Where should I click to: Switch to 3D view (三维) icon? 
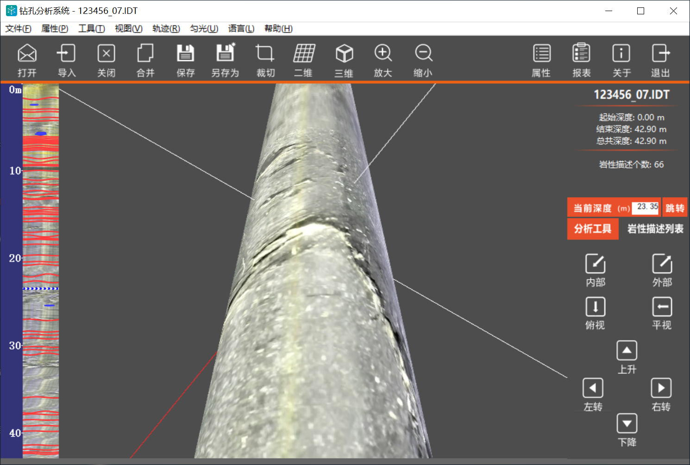pos(344,54)
